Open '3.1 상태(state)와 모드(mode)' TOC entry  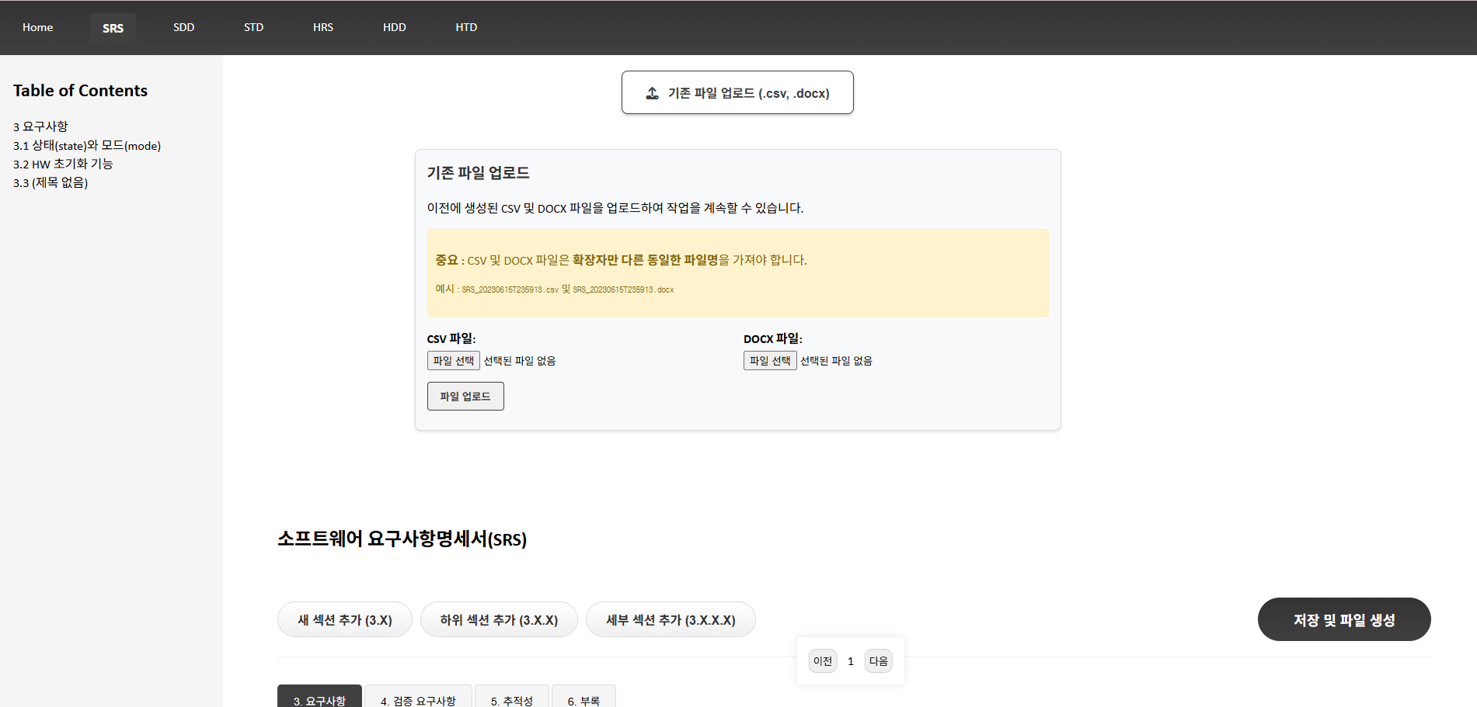[x=86, y=145]
